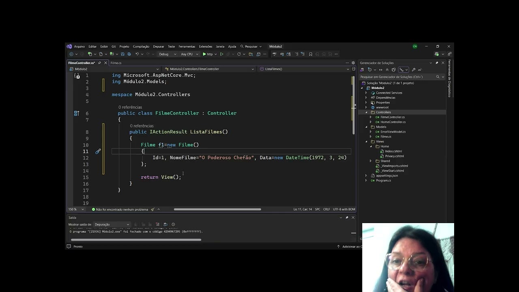The height and width of the screenshot is (292, 519).
Task: Toggle the auto-hide pin on Saída panel
Action: [x=347, y=217]
